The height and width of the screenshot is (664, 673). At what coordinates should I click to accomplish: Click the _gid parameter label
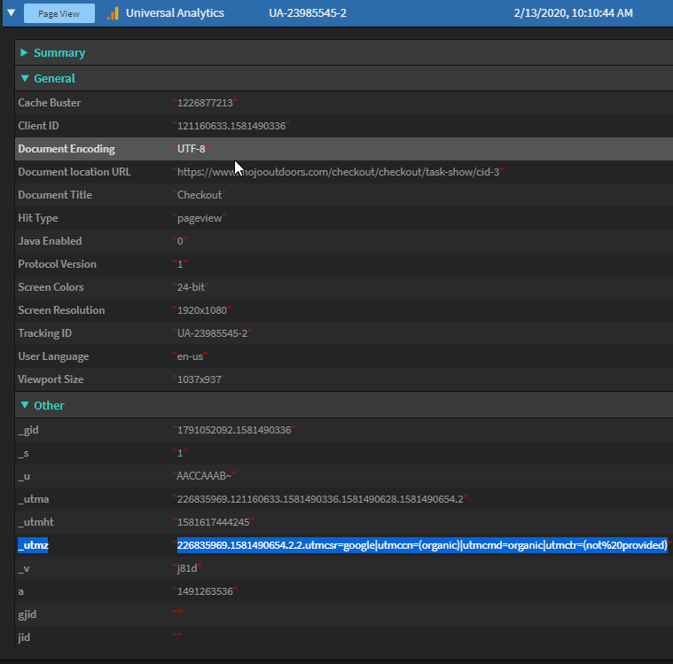pos(28,431)
